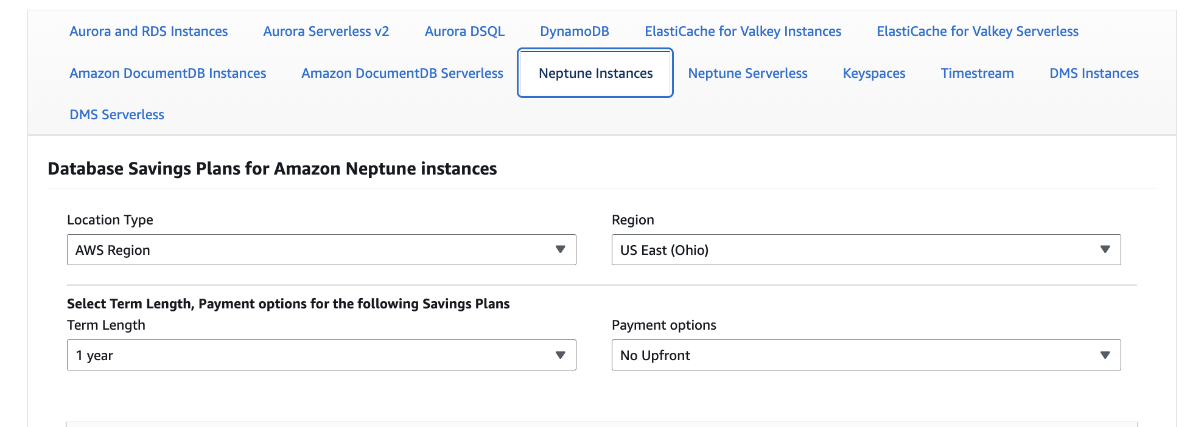
Task: Select Amazon DocumentDB Instances tab
Action: click(167, 74)
